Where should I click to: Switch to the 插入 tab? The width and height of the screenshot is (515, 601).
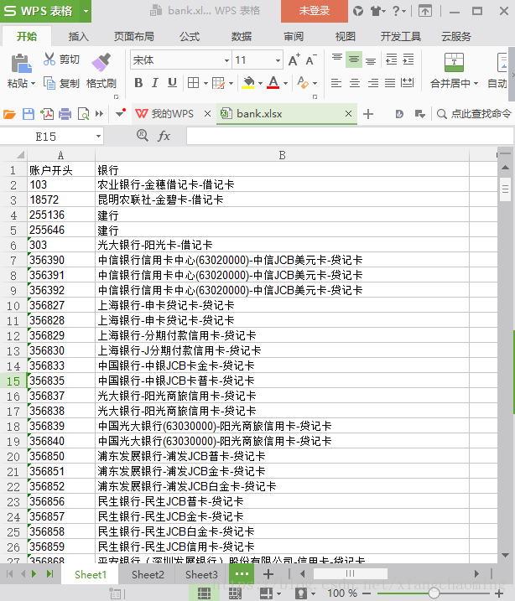(x=79, y=37)
